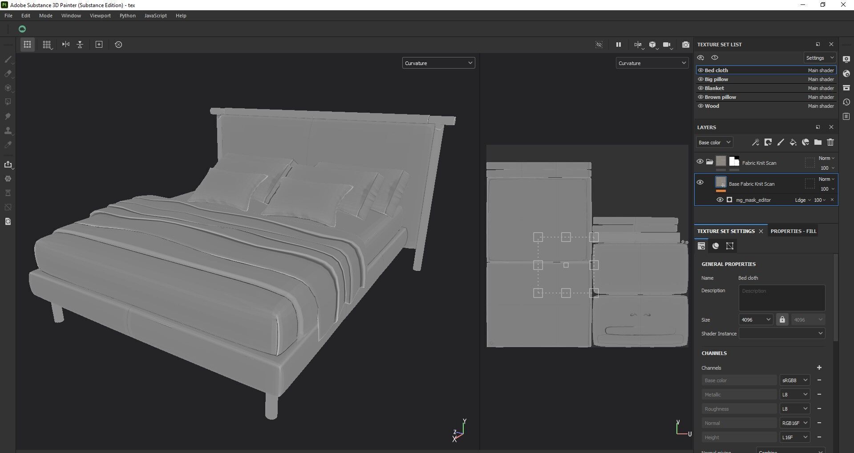854x453 pixels.
Task: Add a smart material icon in Layers
Action: point(805,143)
